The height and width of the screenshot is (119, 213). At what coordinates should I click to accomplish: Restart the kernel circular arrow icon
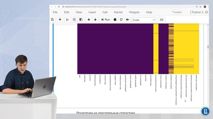pyautogui.click(x=121, y=20)
